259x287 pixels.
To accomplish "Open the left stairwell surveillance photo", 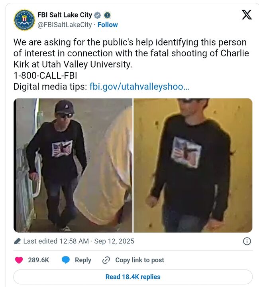I will tap(73, 165).
